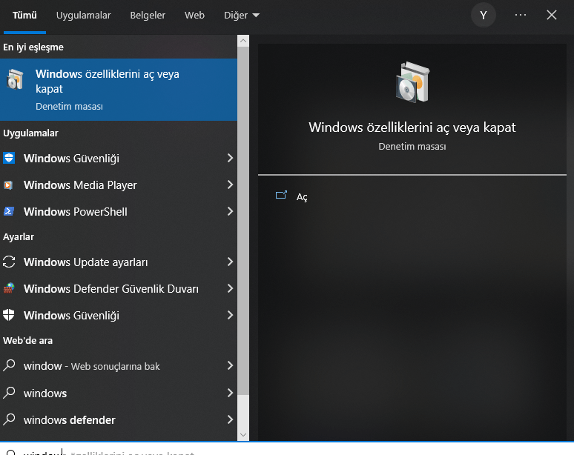Open the user account 'Y' avatar
Screen dimensions: 574x455
pos(484,15)
